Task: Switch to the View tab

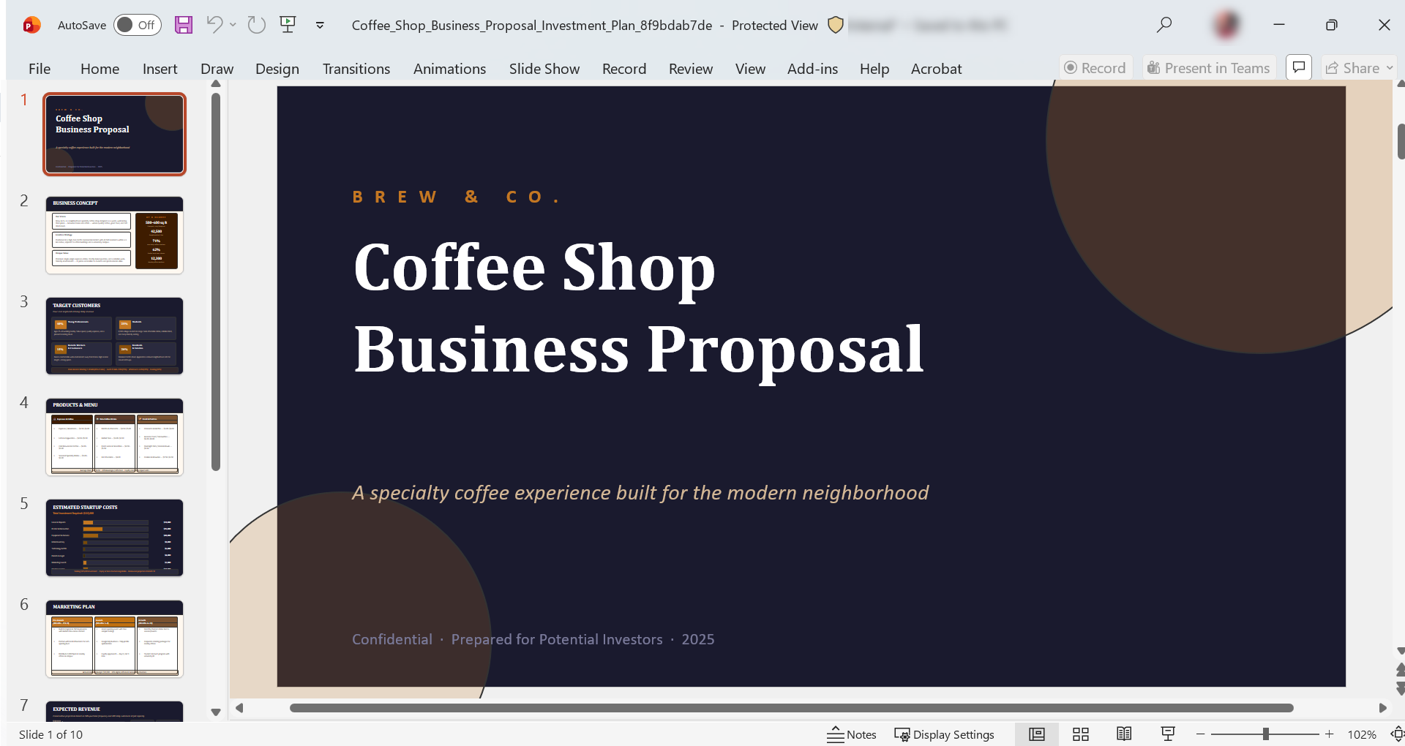Action: [x=750, y=69]
